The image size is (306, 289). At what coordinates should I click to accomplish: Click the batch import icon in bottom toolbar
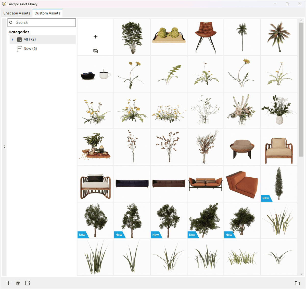[18, 283]
